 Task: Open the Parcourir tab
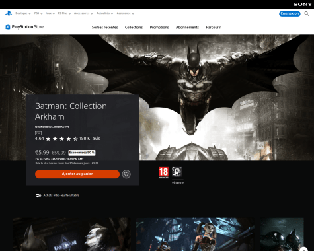[x=214, y=28]
